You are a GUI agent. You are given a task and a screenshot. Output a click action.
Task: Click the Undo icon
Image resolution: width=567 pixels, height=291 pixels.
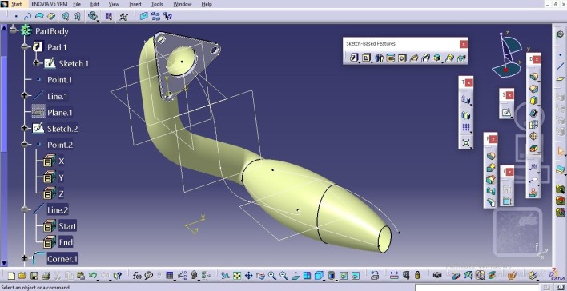[93, 276]
